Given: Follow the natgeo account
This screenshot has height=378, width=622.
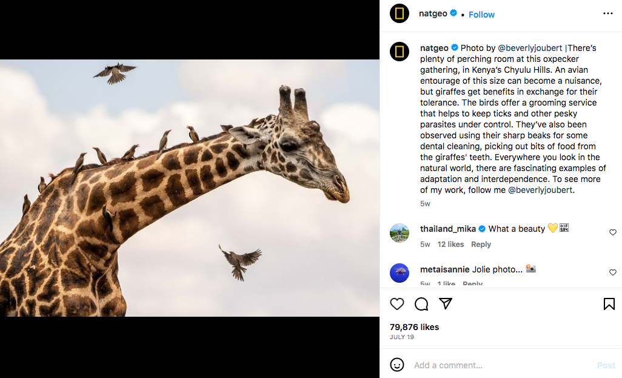Looking at the screenshot, I should pos(481,15).
